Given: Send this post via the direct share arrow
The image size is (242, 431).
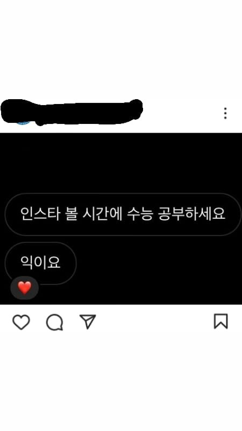Looking at the screenshot, I should pos(88,322).
